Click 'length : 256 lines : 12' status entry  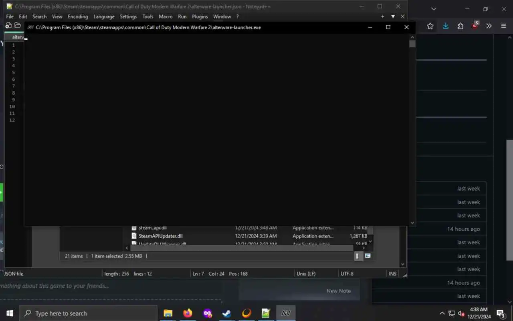[128, 274]
